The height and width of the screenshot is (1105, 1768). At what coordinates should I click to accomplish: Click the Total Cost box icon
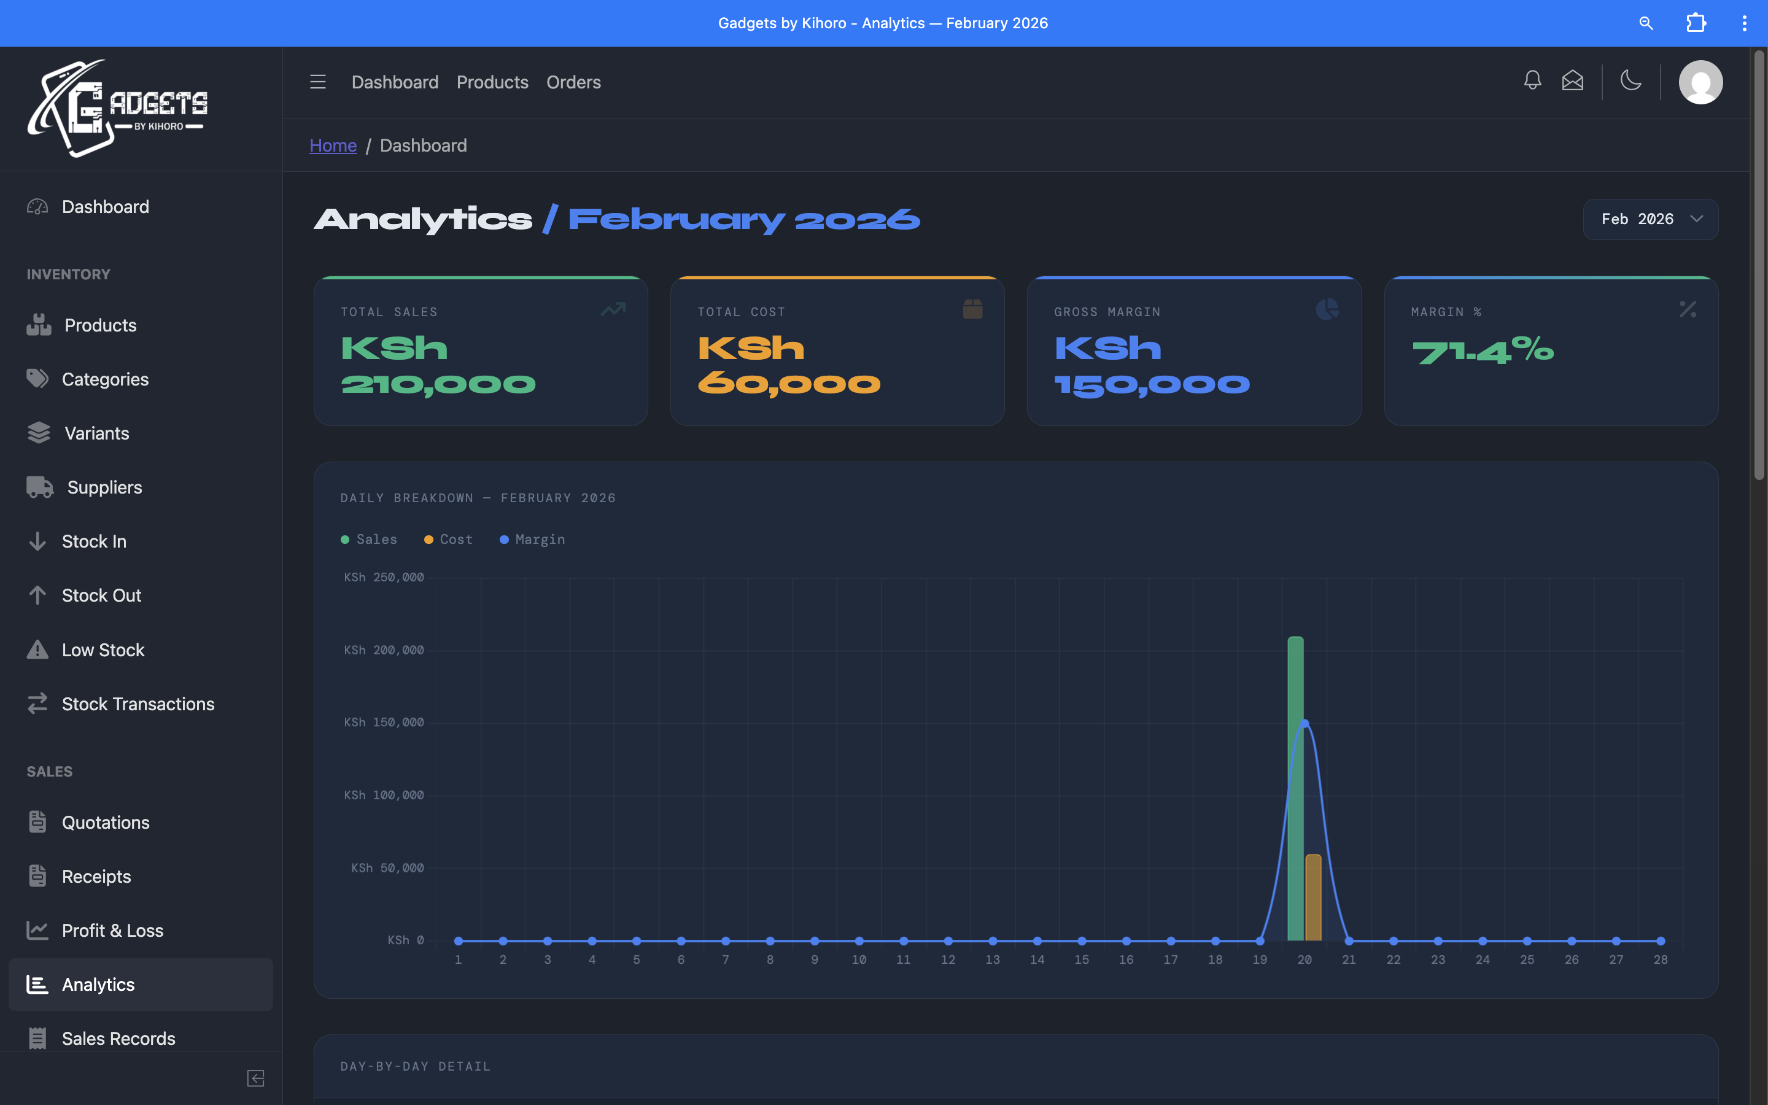pyautogui.click(x=972, y=309)
